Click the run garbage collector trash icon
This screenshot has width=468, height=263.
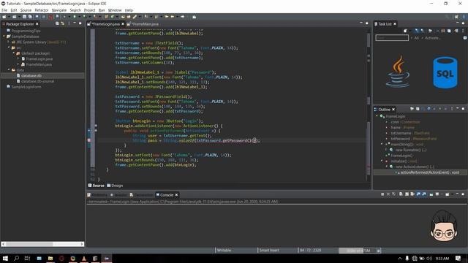(x=379, y=251)
